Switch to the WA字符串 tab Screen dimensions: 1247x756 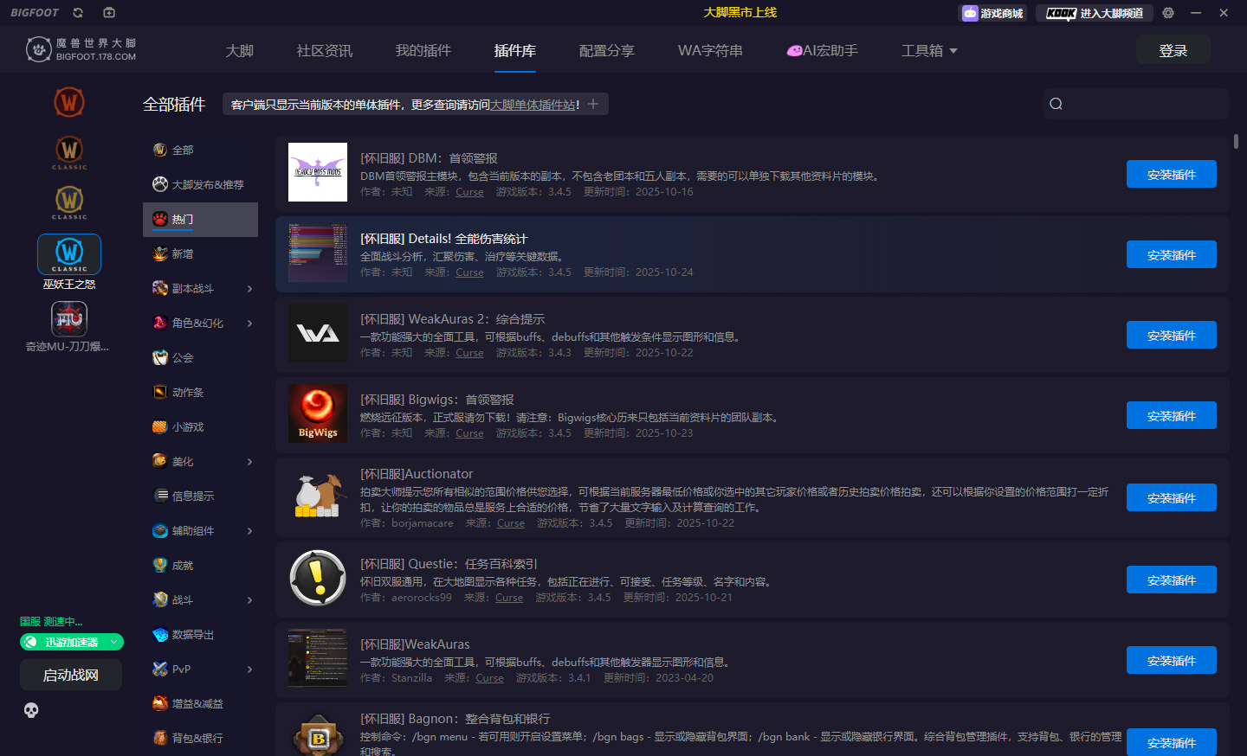tap(710, 51)
